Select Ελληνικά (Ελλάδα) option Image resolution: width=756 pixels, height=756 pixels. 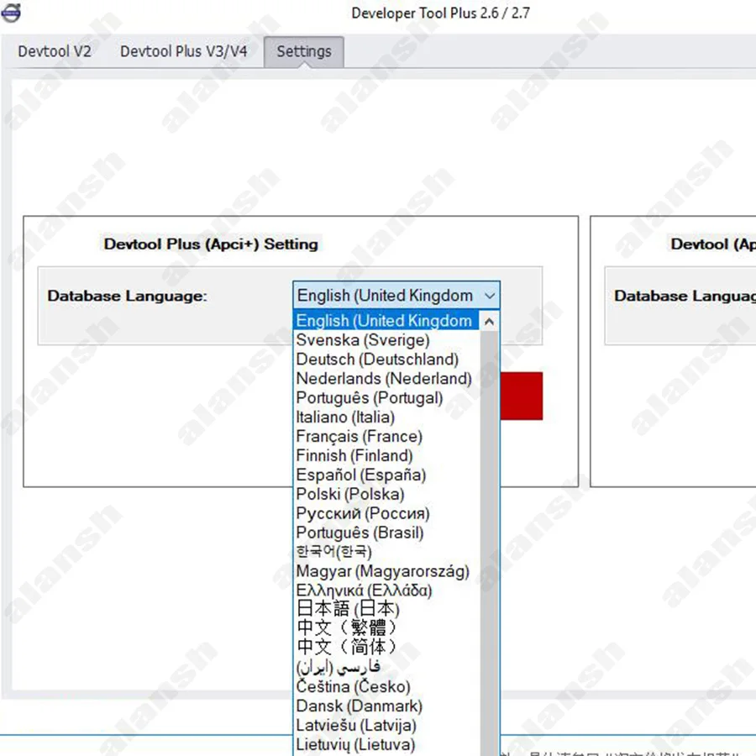tap(386, 591)
